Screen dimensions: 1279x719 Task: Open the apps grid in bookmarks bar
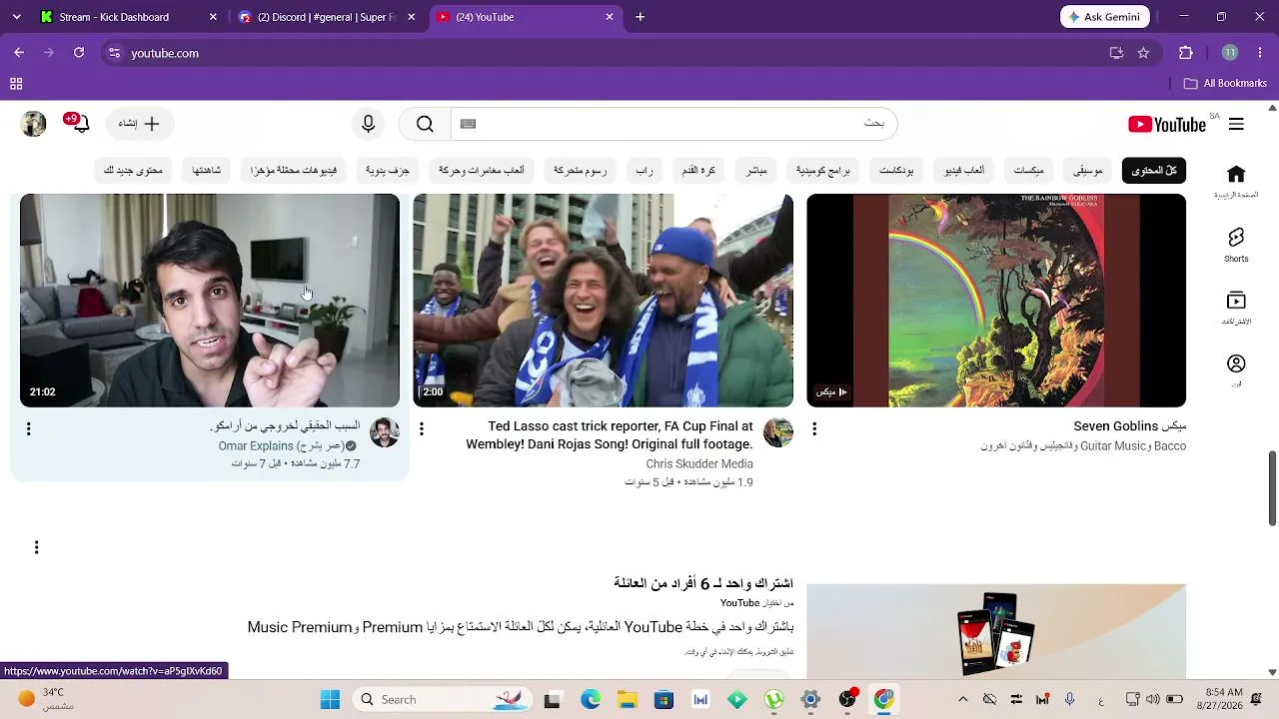(16, 84)
